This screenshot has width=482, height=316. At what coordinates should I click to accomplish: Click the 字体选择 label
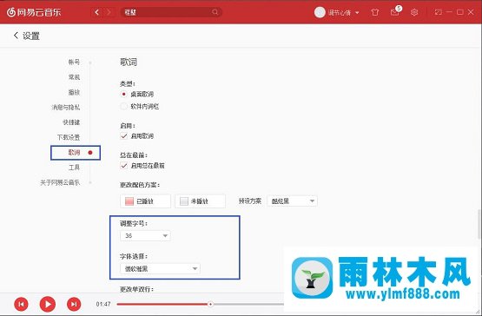(134, 256)
